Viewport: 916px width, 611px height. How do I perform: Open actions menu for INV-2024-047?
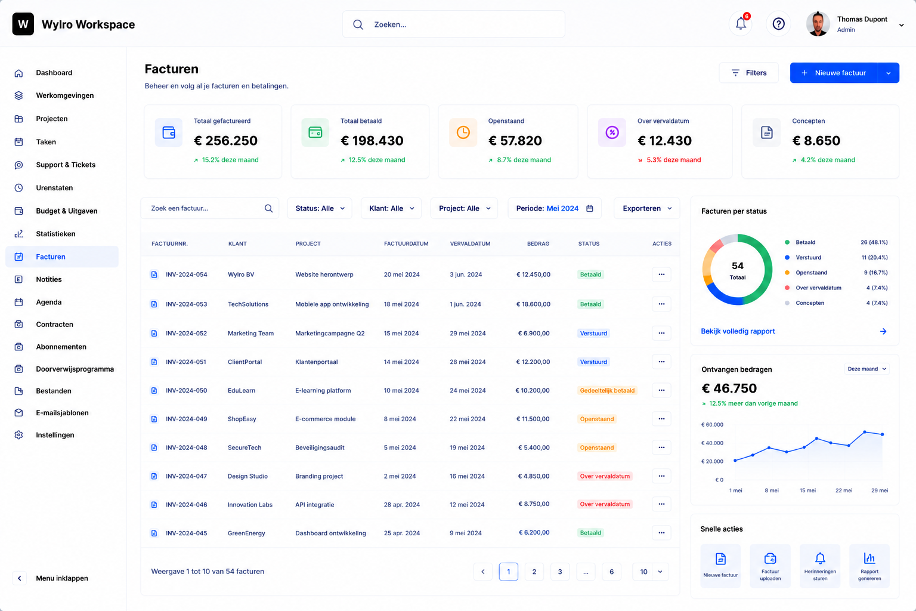pyautogui.click(x=661, y=476)
